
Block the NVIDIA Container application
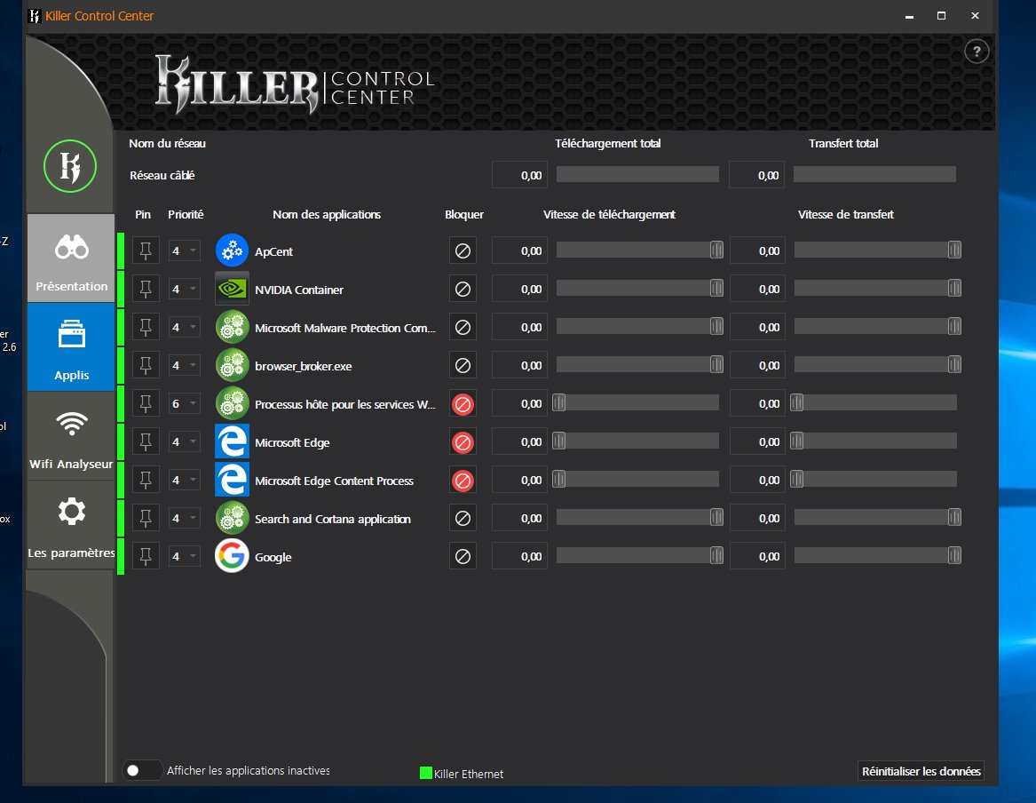pos(463,290)
